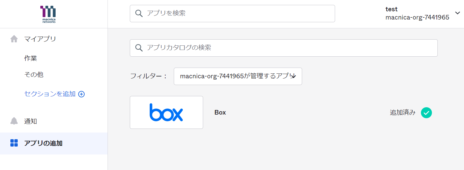The image size is (464, 170).
Task: Open the 作業 section in sidebar
Action: point(31,58)
